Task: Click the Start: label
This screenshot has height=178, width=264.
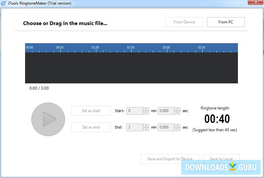Action: [119, 111]
